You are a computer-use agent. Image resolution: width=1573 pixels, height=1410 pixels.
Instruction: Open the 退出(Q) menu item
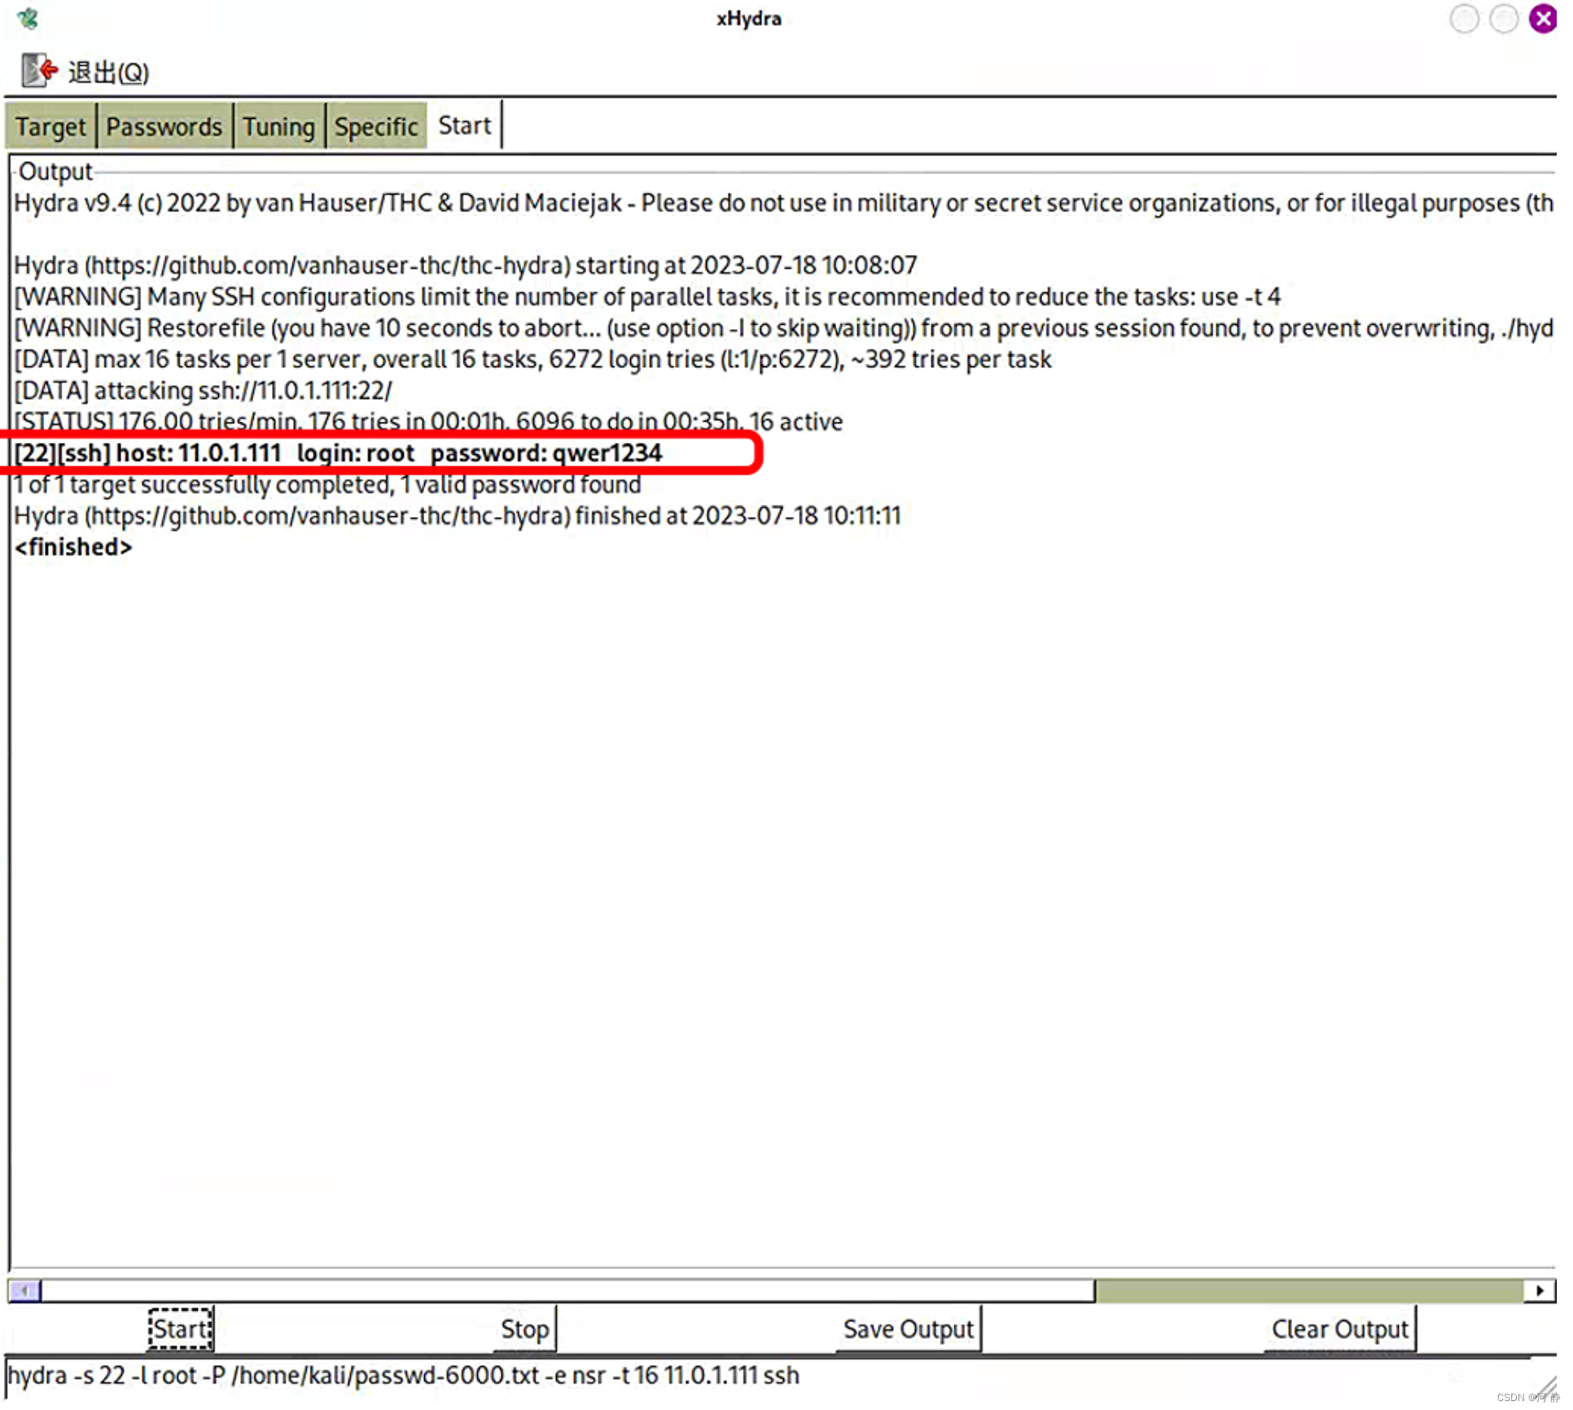[108, 72]
